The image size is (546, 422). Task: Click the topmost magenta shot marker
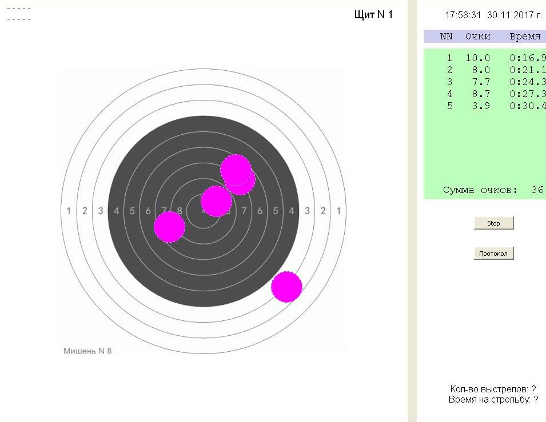click(236, 168)
